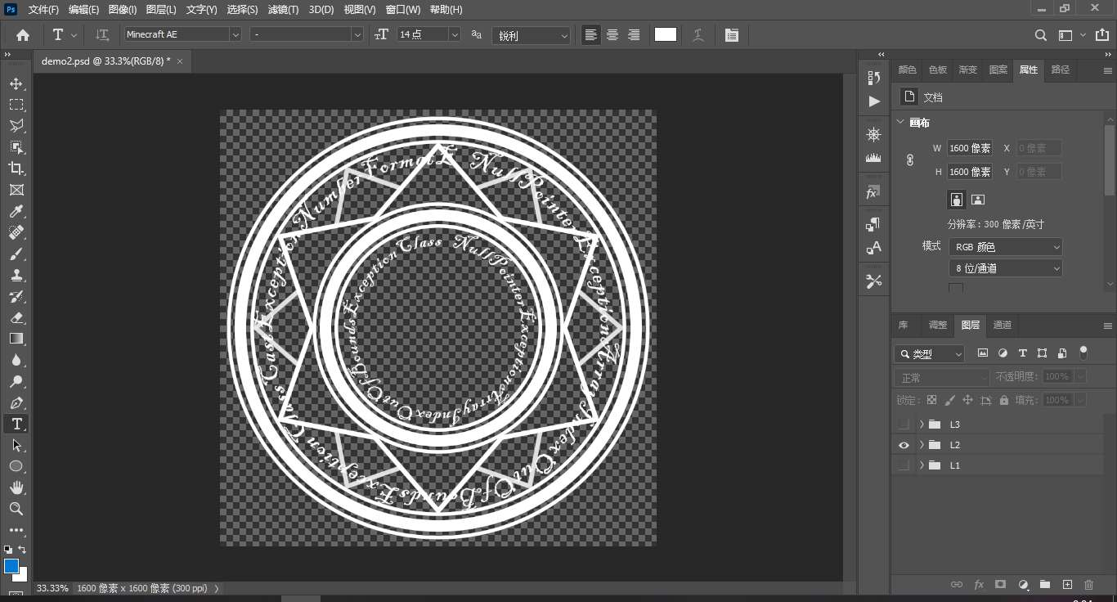Click the text color swatch
The image size is (1117, 602).
[666, 34]
